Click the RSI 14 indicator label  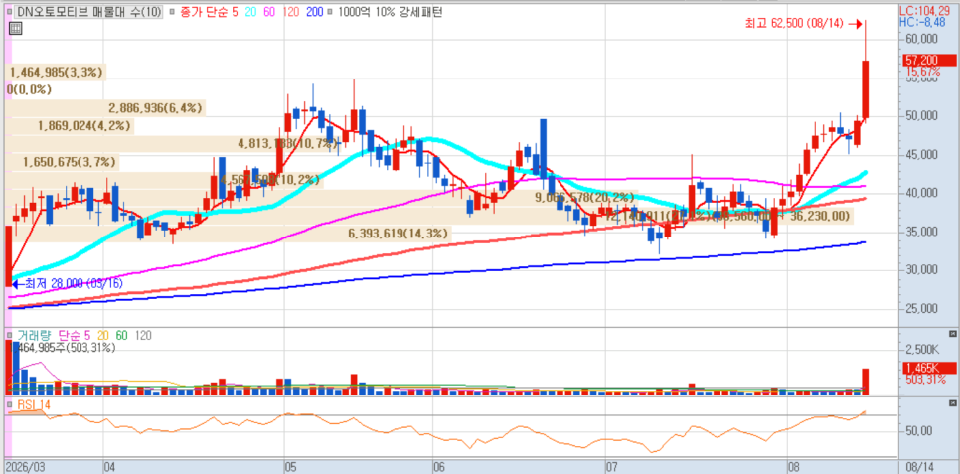(x=32, y=404)
